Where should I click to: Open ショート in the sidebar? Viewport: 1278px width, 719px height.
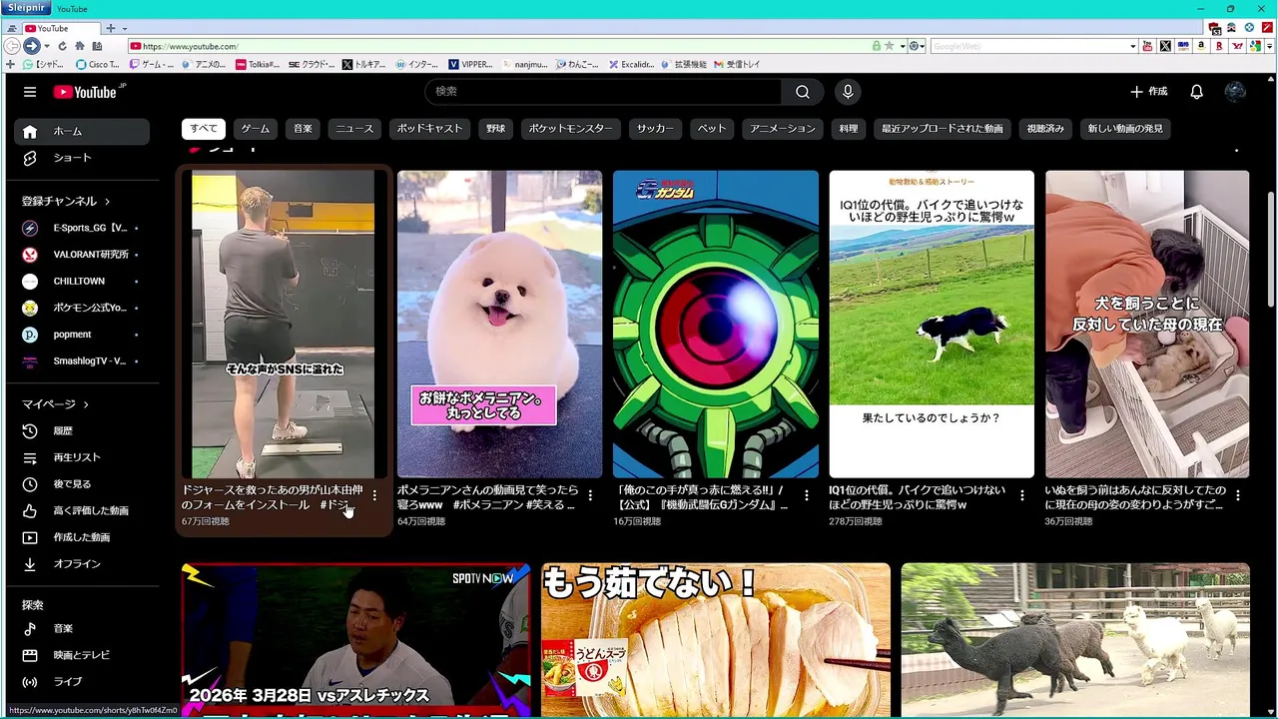coord(82,158)
